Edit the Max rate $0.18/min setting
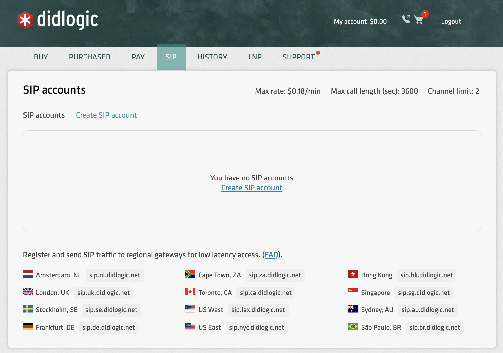This screenshot has width=503, height=353. 288,91
